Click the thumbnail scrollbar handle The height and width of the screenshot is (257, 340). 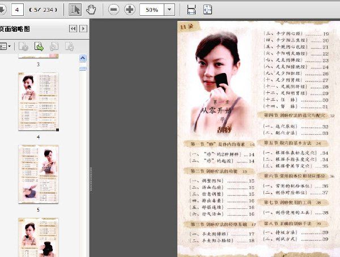[x=83, y=68]
